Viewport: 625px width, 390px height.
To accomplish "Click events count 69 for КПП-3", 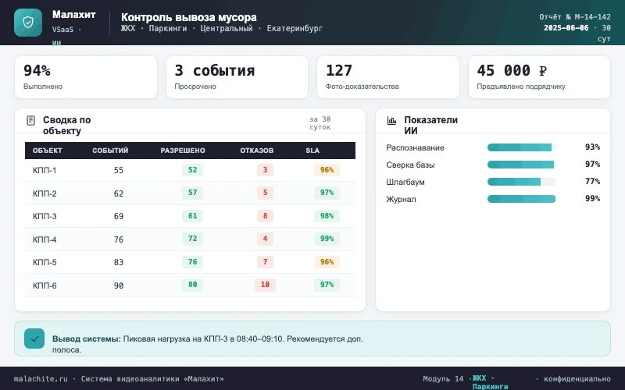I will point(119,216).
